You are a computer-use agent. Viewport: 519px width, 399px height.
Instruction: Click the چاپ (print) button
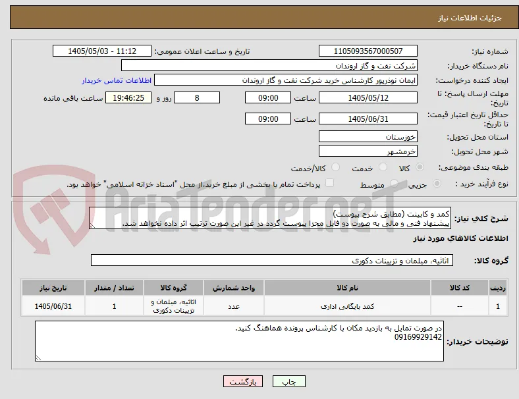(x=288, y=381)
